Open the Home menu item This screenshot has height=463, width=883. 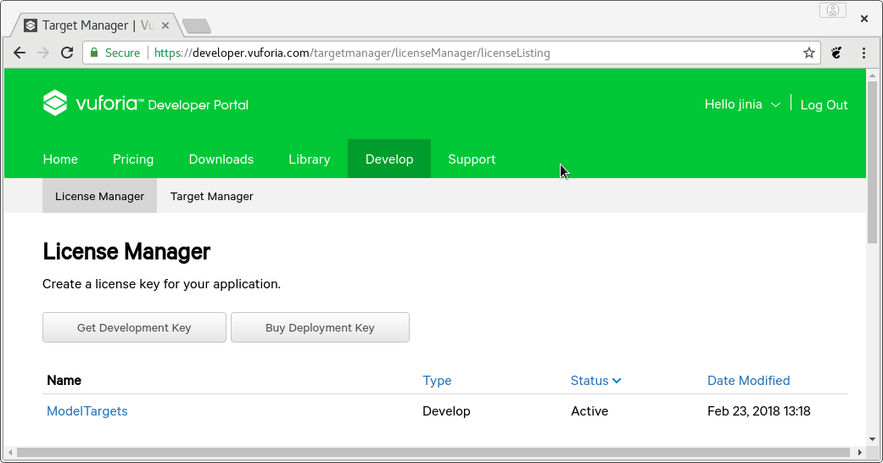pyautogui.click(x=60, y=159)
